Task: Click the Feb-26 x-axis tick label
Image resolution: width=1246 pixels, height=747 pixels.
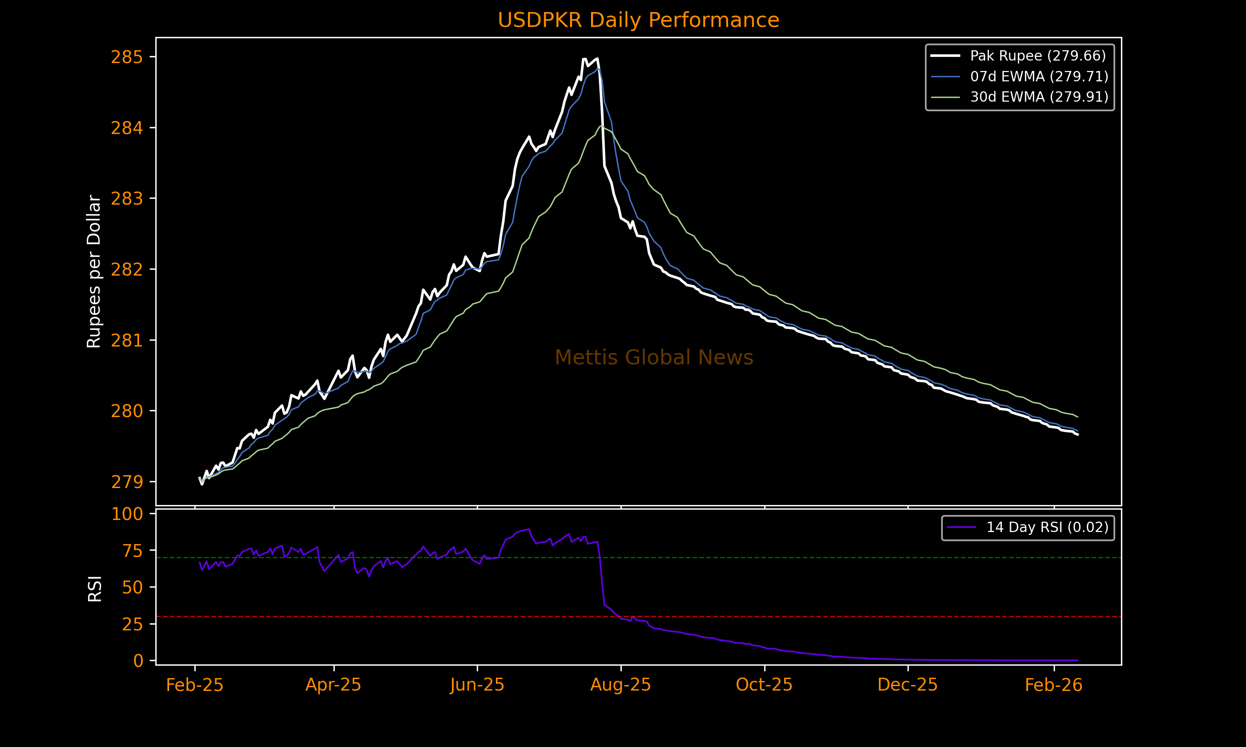Action: pyautogui.click(x=1054, y=685)
